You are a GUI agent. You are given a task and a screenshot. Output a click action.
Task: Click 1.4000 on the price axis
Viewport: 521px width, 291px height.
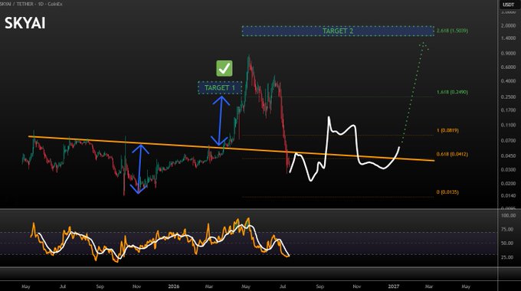pyautogui.click(x=509, y=38)
